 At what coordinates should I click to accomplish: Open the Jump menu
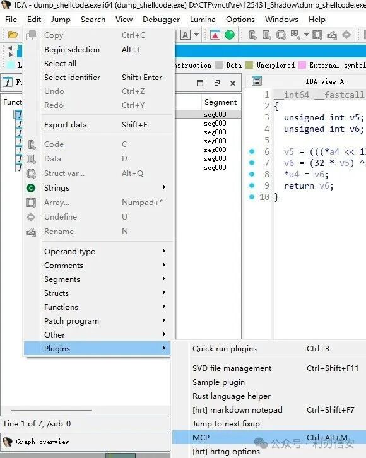coord(61,20)
